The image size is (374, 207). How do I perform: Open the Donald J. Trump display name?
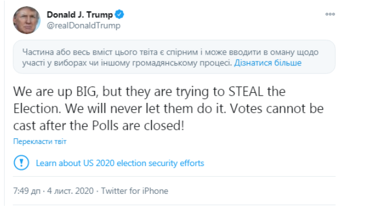[80, 15]
